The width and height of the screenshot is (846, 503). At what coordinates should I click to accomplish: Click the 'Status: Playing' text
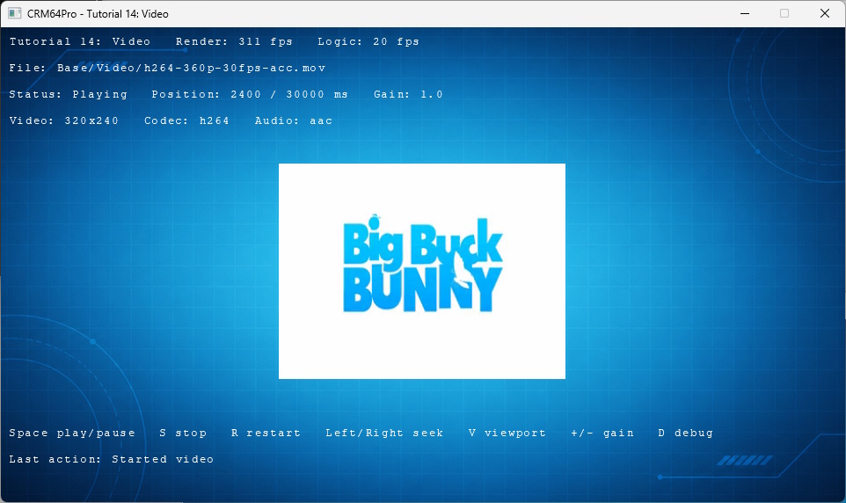click(x=68, y=94)
